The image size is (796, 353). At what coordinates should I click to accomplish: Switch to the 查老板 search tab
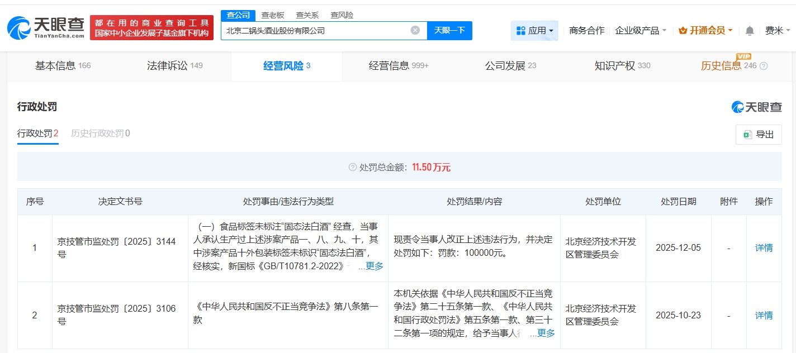click(273, 15)
